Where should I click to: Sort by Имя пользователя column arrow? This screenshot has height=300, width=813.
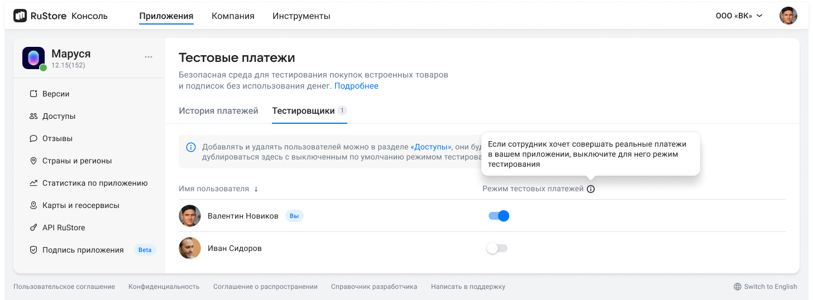pos(256,189)
